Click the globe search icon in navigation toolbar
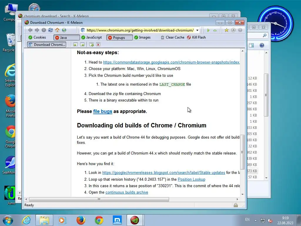This screenshot has height=226, width=301. 64,30
